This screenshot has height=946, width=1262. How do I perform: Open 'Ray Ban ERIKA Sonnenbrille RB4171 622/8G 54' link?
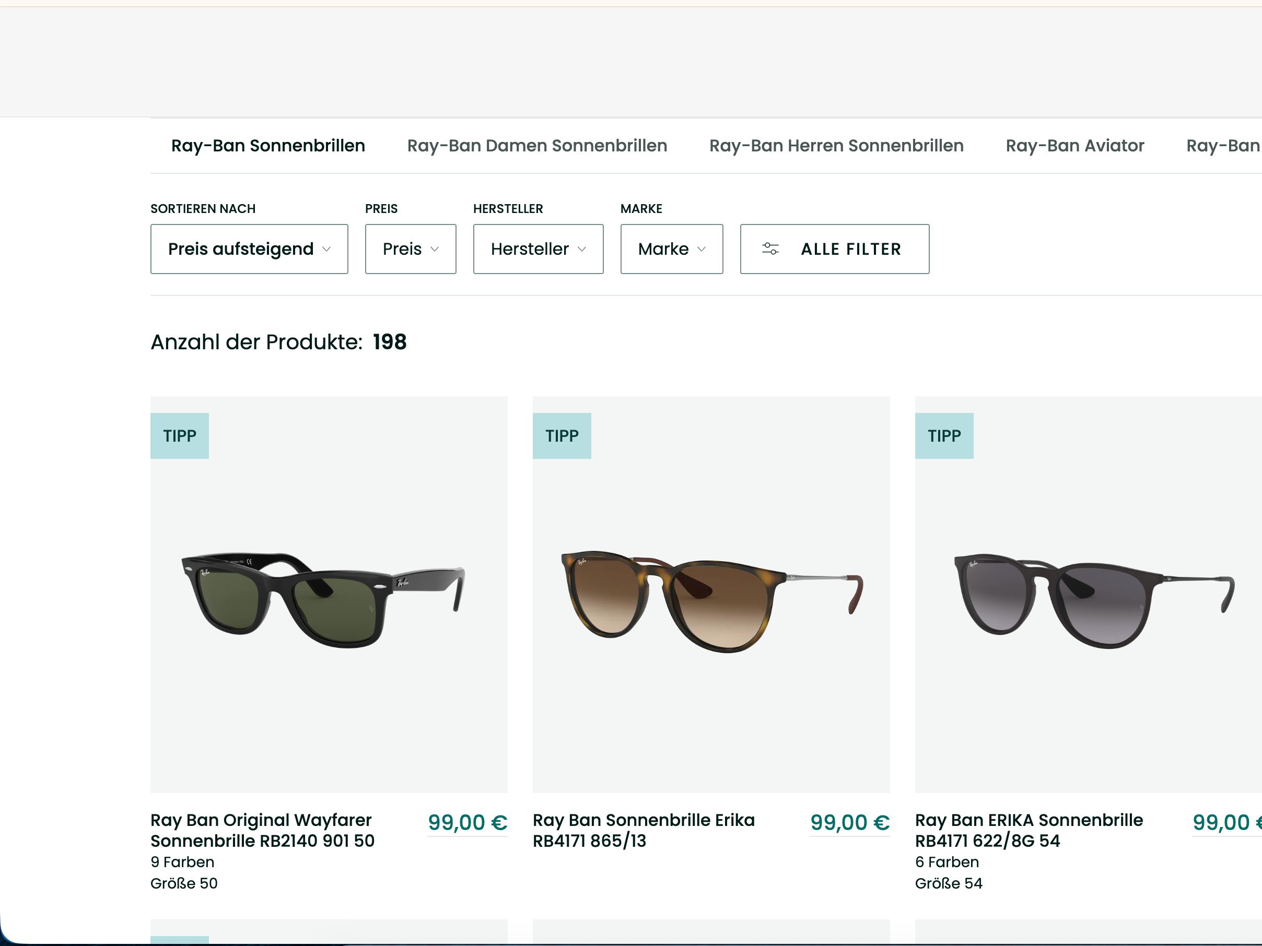1029,830
